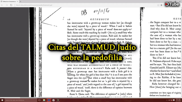
Task: Open the star-icon app on the taskbar
Action: (x=58, y=100)
